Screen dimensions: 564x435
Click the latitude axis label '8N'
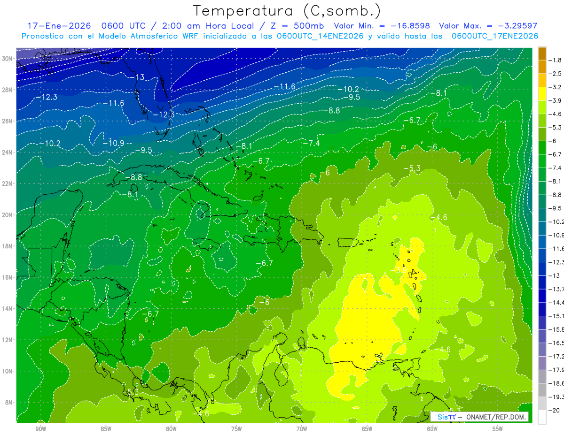click(x=9, y=403)
